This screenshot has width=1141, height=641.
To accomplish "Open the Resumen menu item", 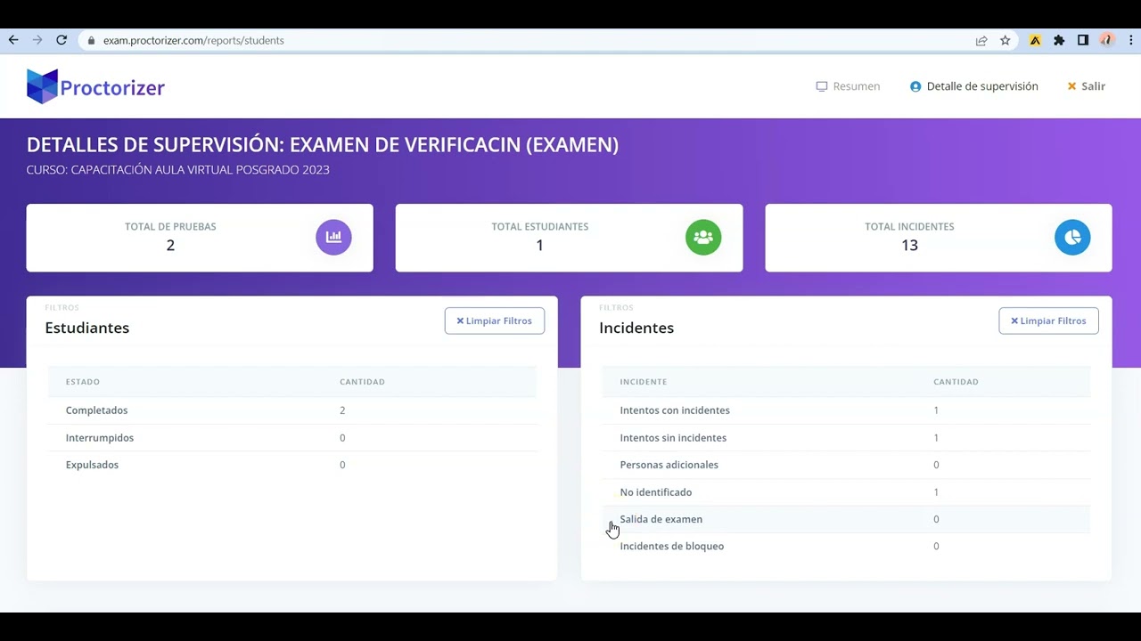I will (x=848, y=86).
